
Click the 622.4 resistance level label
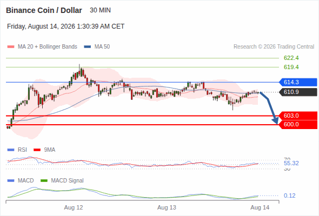pyautogui.click(x=291, y=58)
